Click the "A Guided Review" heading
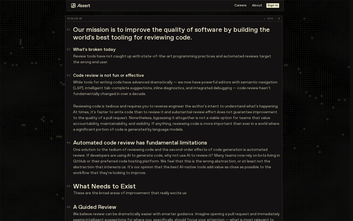Viewport: 353px width, 221px height. (95, 207)
